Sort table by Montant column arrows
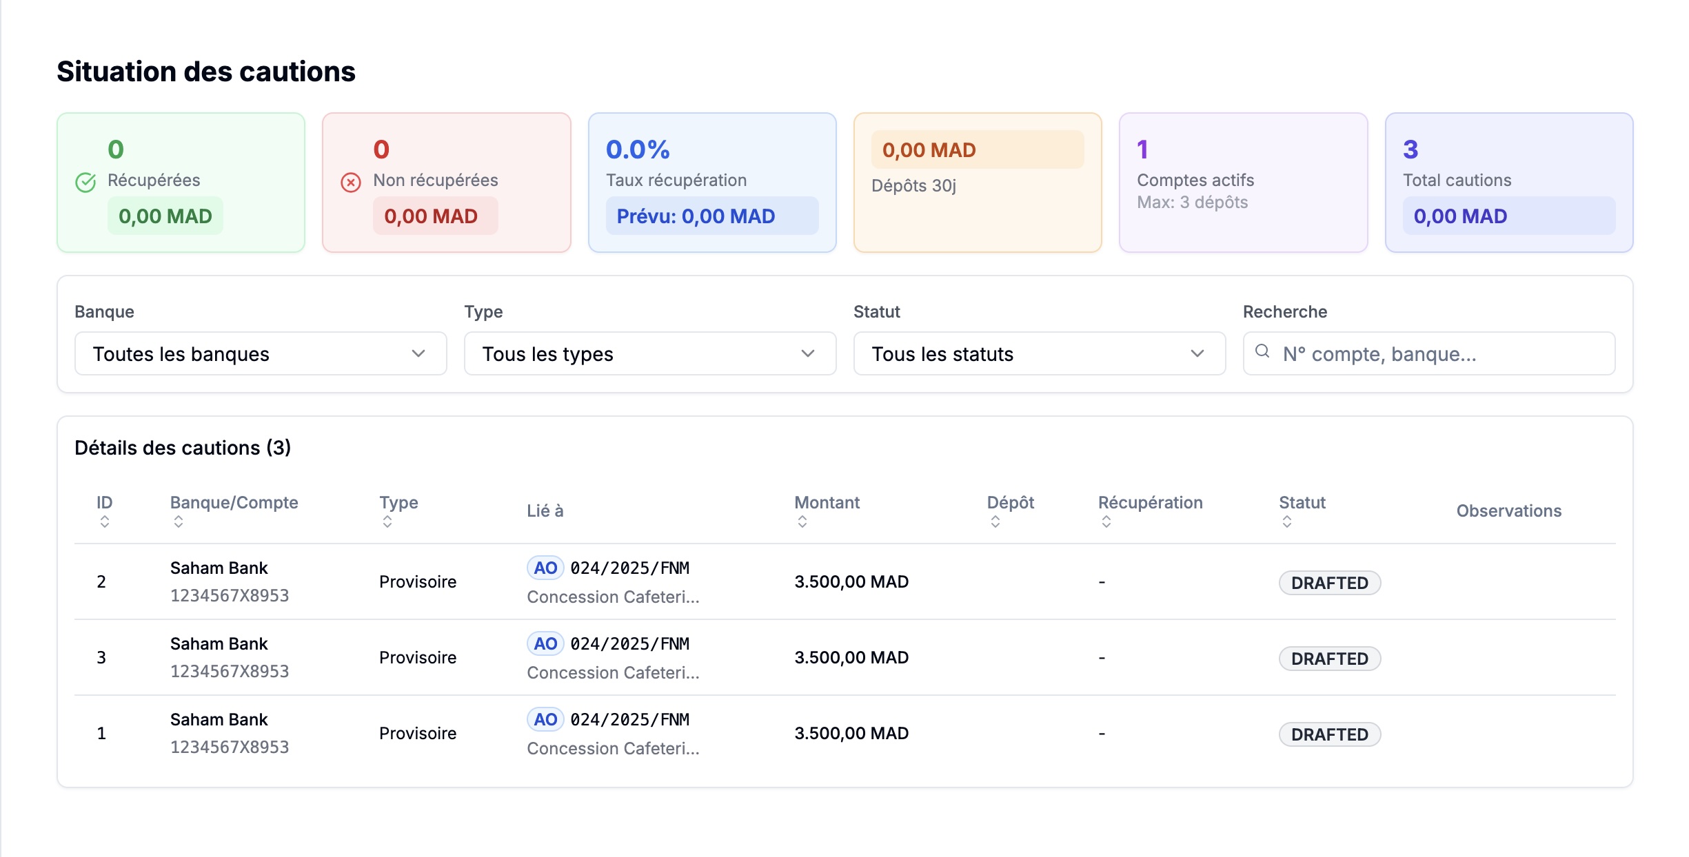This screenshot has height=857, width=1689. (x=802, y=522)
